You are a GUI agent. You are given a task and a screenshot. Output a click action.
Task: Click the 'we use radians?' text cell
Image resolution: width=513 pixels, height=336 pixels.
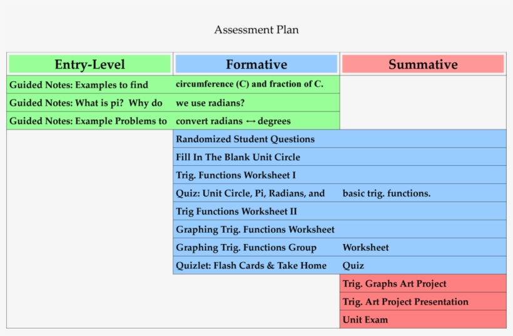click(210, 103)
